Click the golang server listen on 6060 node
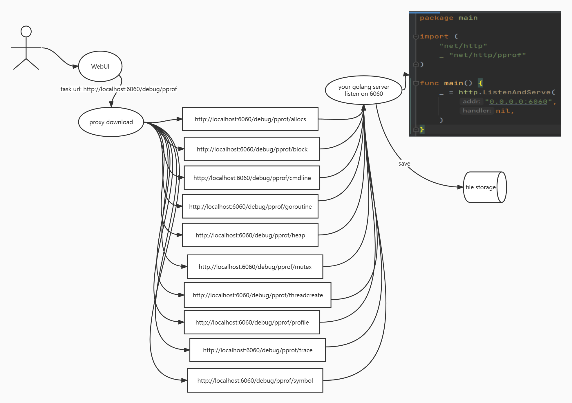Viewport: 572px width, 403px height. 363,90
